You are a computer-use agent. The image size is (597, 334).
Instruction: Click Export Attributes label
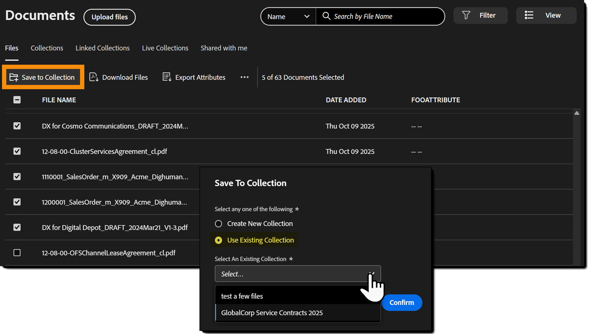click(x=200, y=77)
